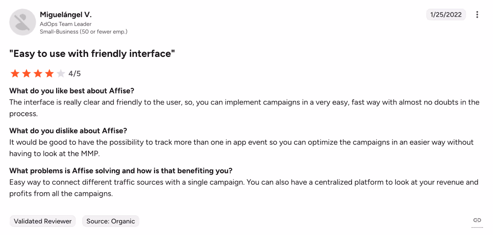This screenshot has height=235, width=493.
Task: Open Miguelángel V. reviewer name
Action: tap(66, 14)
